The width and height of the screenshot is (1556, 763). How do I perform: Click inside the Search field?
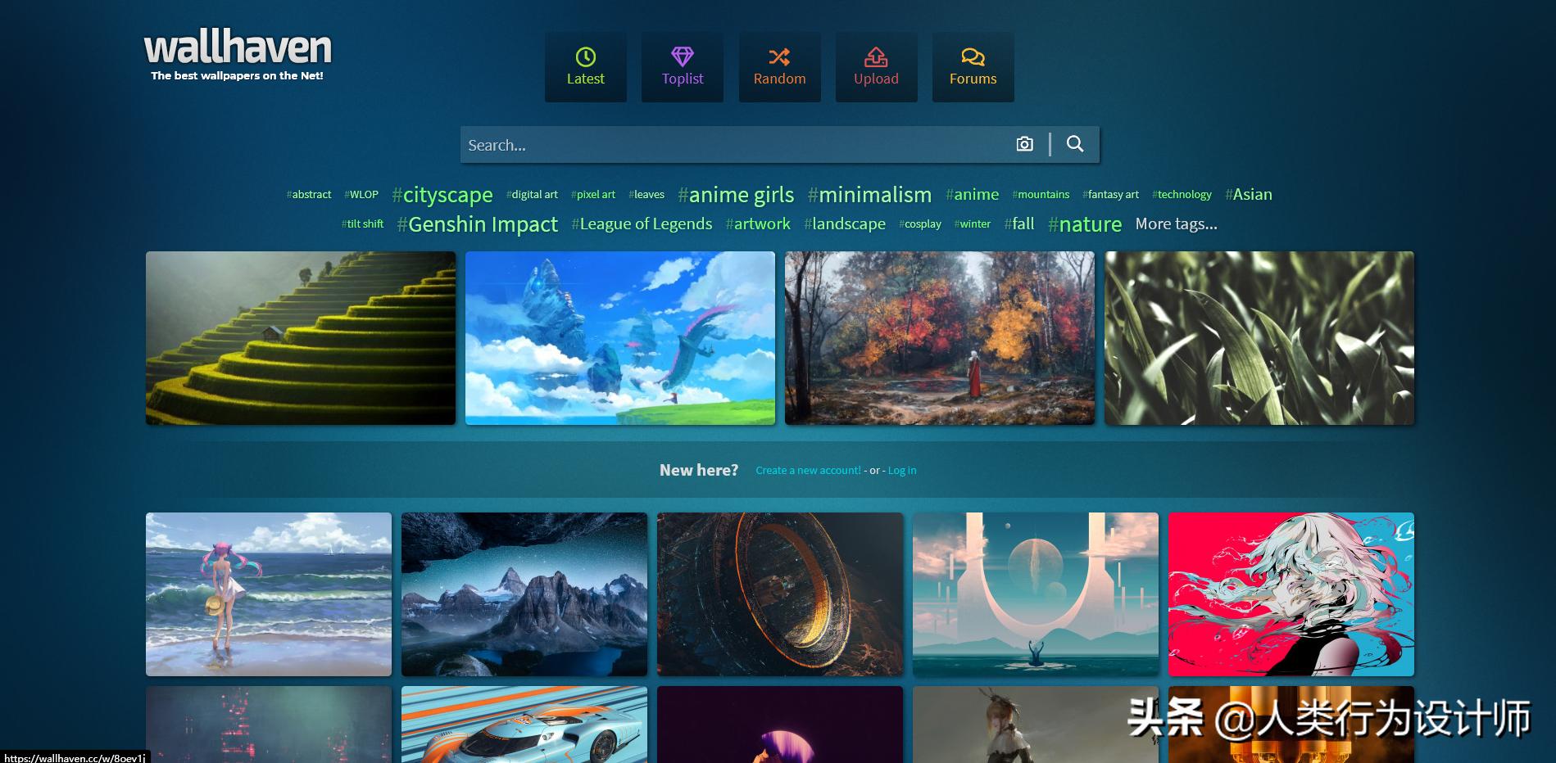point(737,144)
